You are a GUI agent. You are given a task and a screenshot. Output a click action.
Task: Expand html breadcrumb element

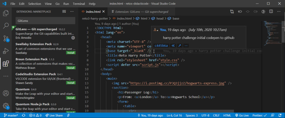pyautogui.click(x=142, y=18)
